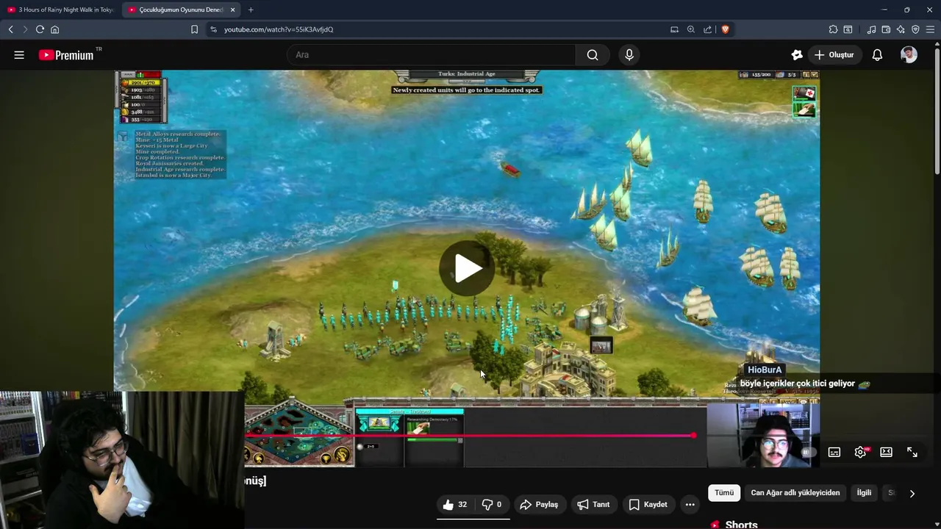Dislike the video

tap(492, 505)
